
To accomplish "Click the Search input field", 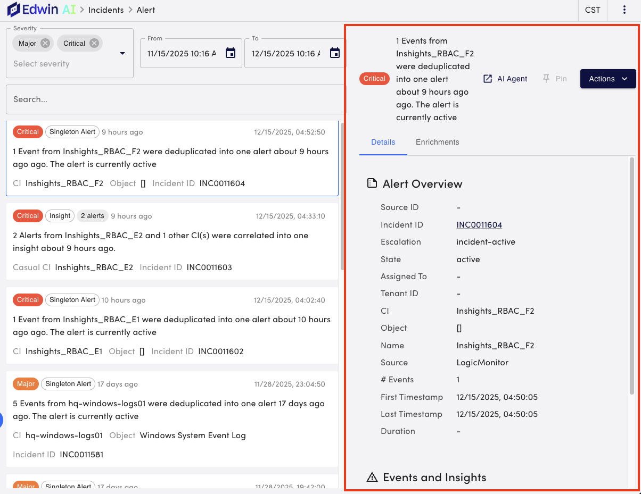I will coord(175,99).
